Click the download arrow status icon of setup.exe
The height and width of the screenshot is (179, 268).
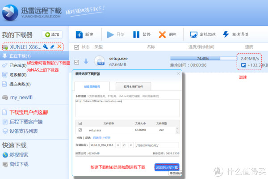tap(86, 61)
